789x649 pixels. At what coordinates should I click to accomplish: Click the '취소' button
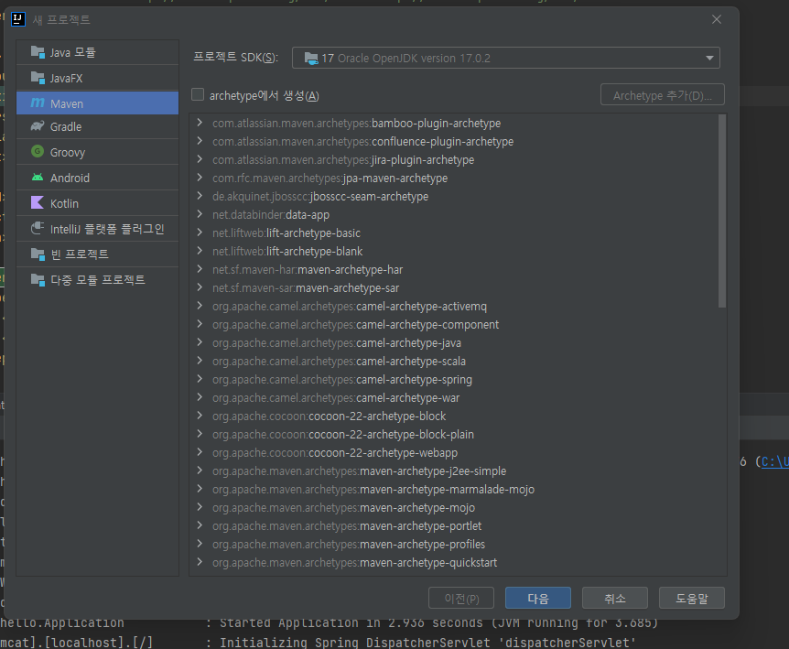click(x=614, y=599)
